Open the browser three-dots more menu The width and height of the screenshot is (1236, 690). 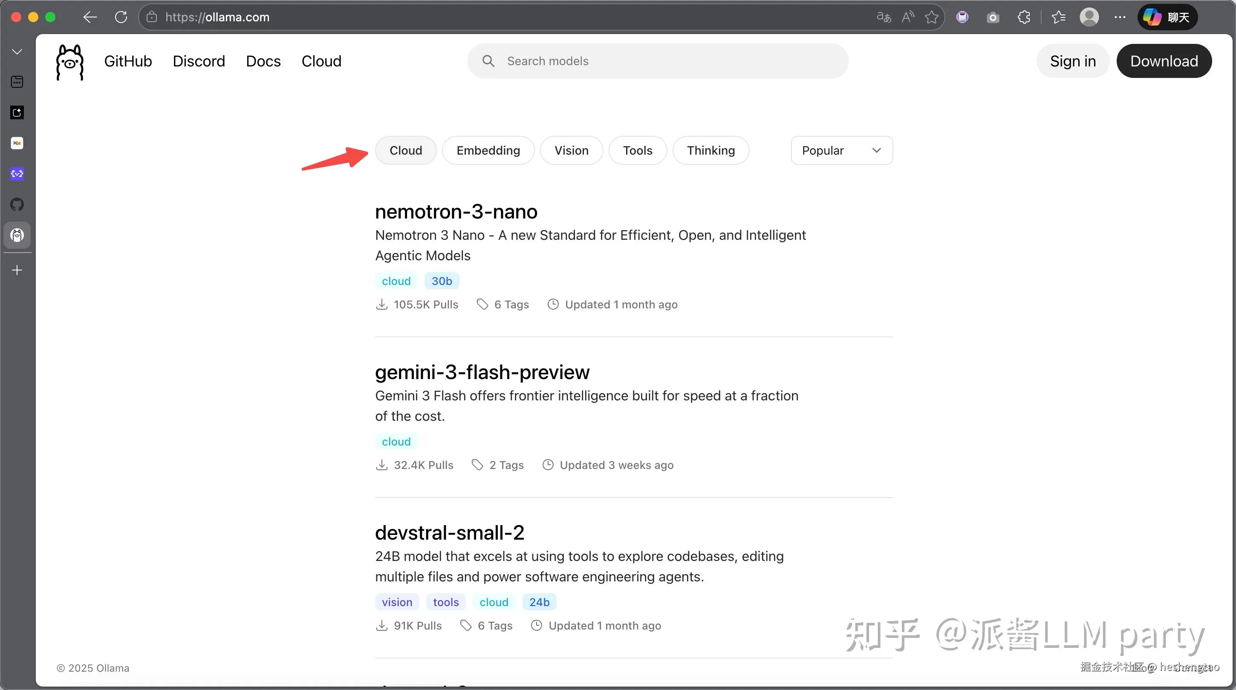(x=1120, y=17)
